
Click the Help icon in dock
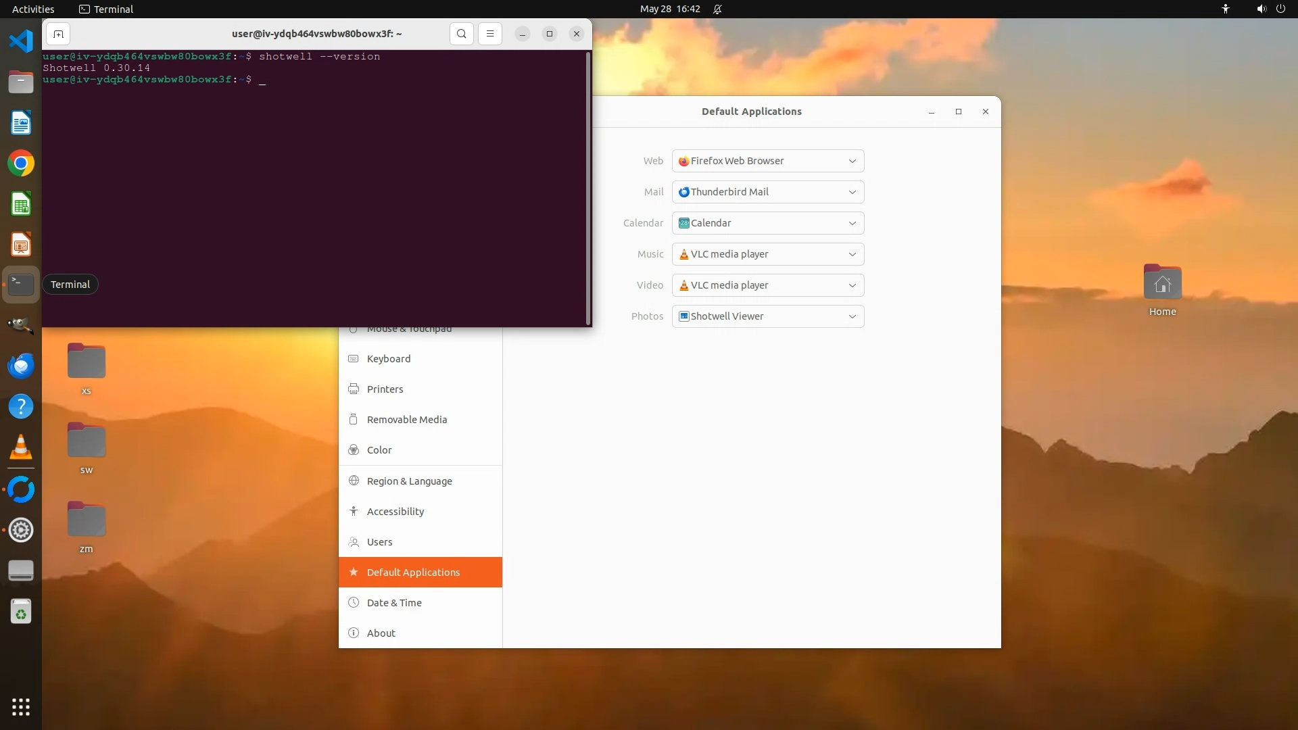pos(21,406)
